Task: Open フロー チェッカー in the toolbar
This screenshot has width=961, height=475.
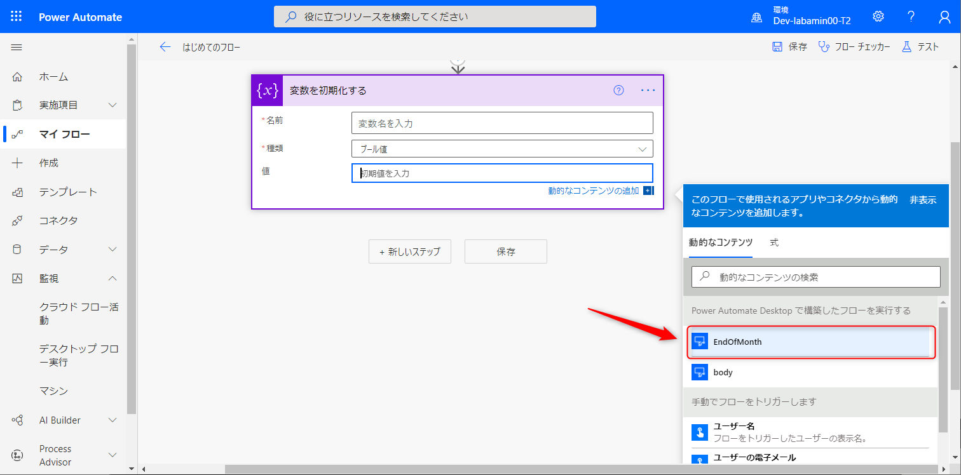Action: (x=854, y=47)
